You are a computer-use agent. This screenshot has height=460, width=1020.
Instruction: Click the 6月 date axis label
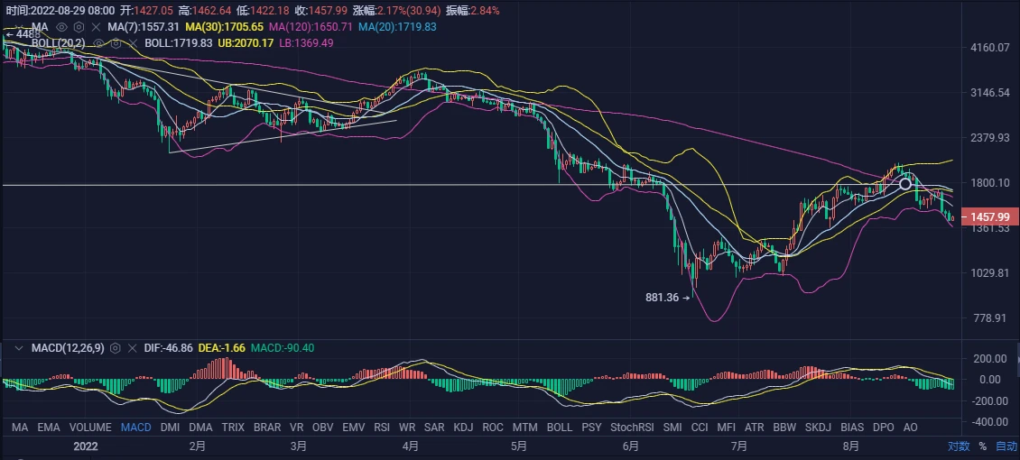[x=631, y=446]
